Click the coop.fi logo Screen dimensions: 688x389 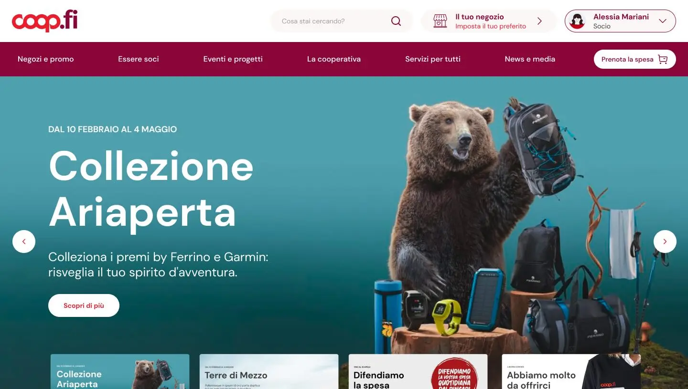click(x=44, y=21)
